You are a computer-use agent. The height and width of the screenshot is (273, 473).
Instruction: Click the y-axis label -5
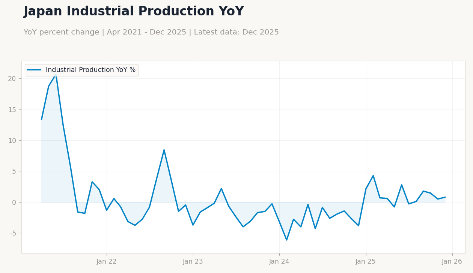point(13,233)
